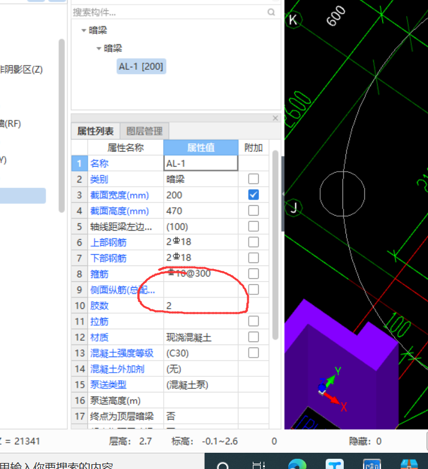Tick the 箍筋 additional checkbox
Screen dimensions: 428x469
tap(253, 274)
